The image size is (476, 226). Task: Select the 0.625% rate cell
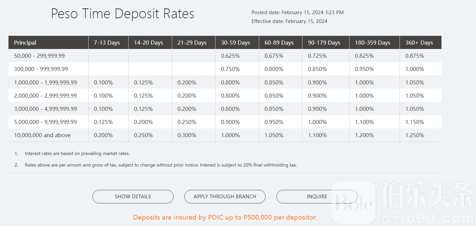230,56
